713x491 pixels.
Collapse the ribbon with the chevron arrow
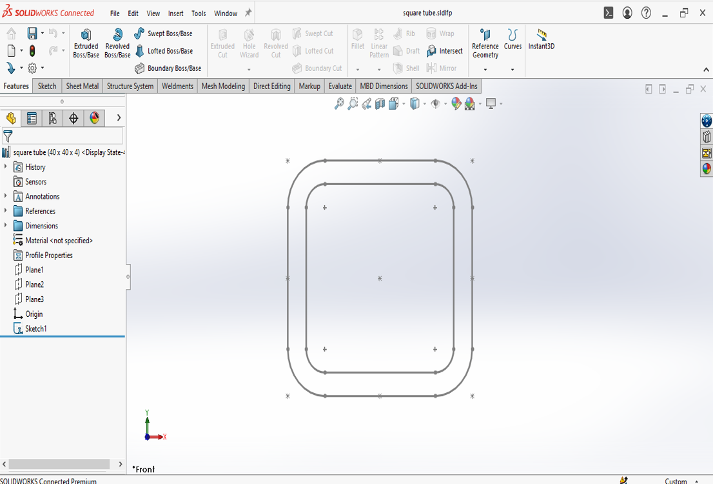pos(706,70)
